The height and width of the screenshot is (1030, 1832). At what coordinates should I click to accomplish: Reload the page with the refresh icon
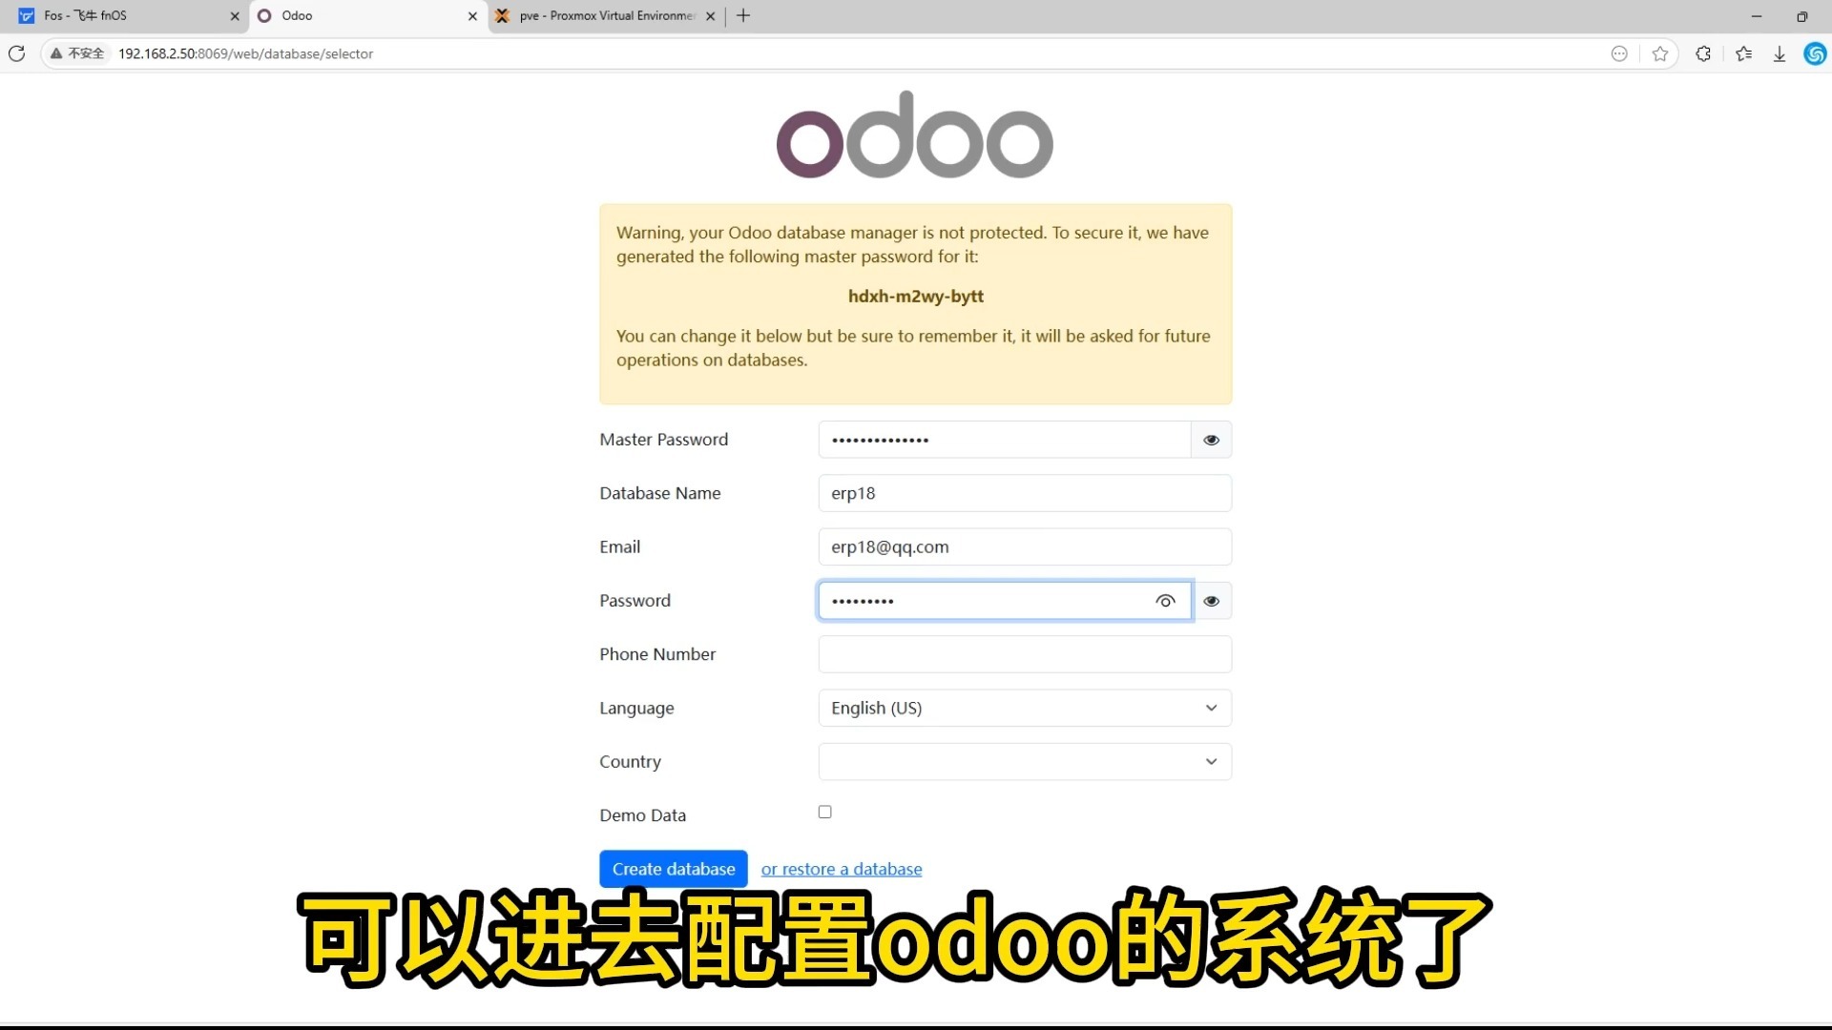click(x=17, y=53)
